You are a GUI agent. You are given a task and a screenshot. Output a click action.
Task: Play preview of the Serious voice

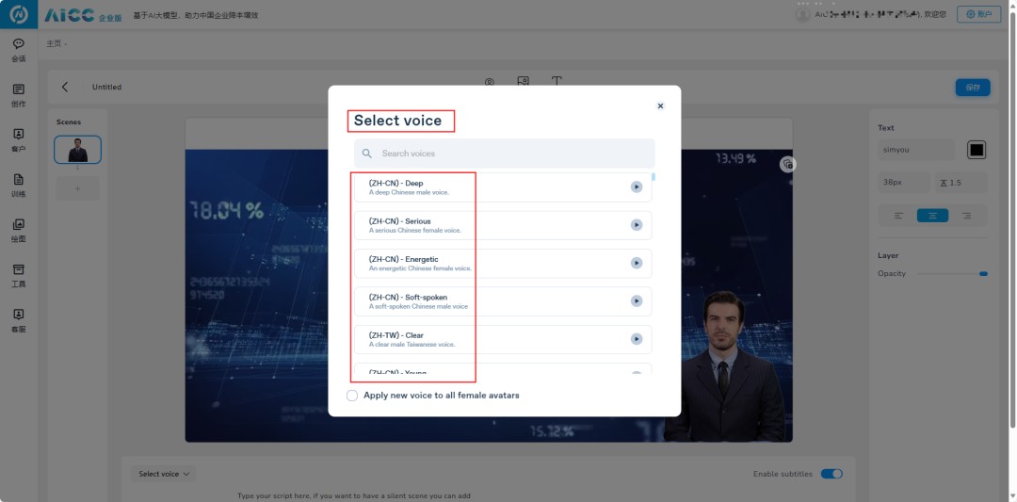click(x=637, y=225)
